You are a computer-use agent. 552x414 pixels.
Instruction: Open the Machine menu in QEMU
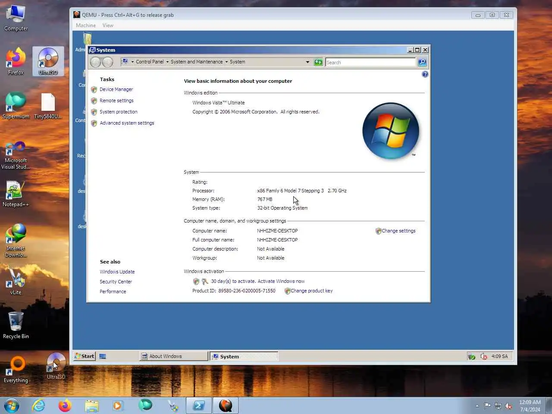point(86,25)
